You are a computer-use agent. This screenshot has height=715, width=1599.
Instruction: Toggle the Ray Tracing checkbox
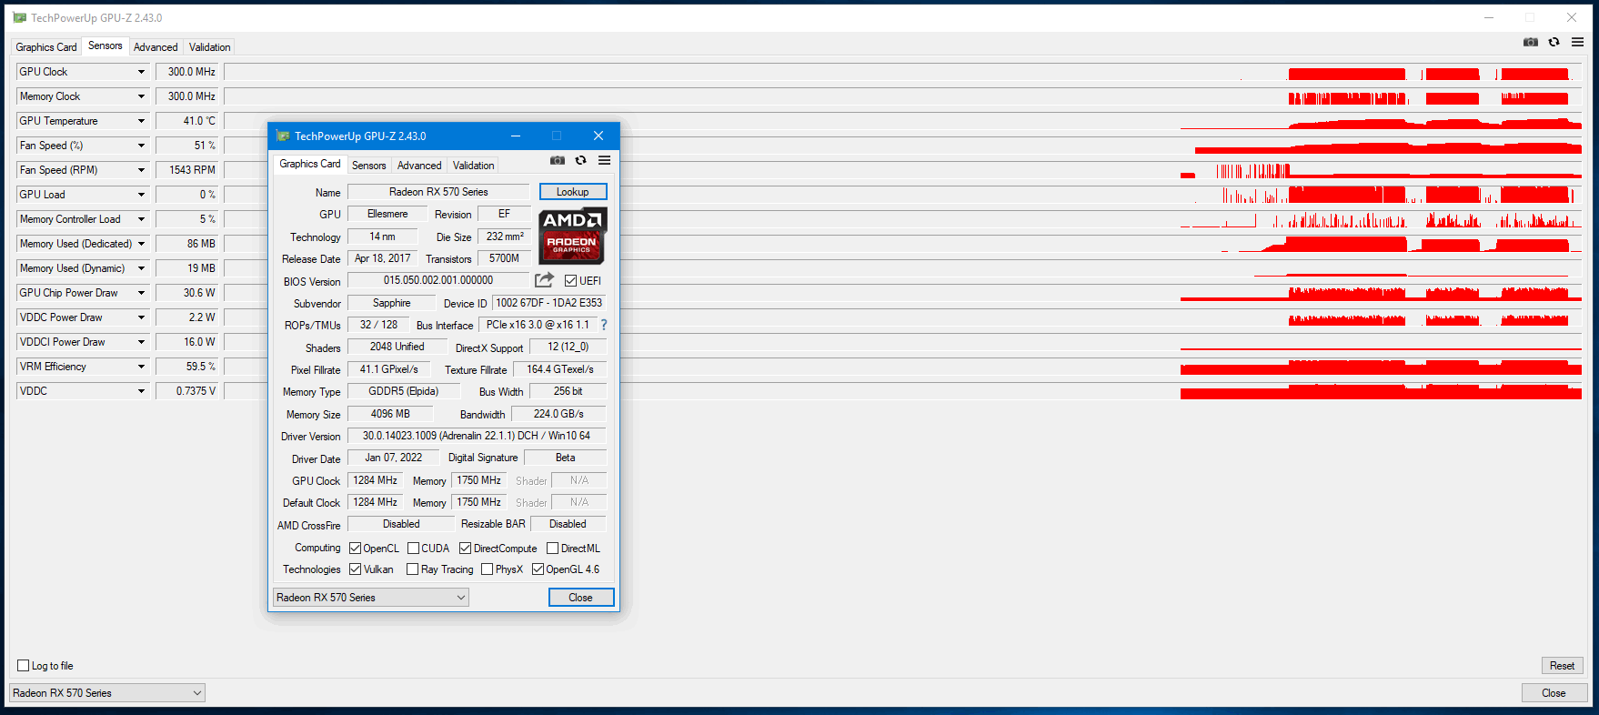(x=413, y=569)
